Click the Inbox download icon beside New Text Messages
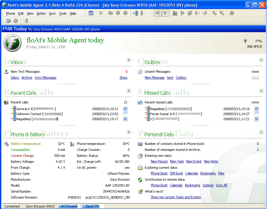This screenshot has height=209, width=267. tap(6, 72)
